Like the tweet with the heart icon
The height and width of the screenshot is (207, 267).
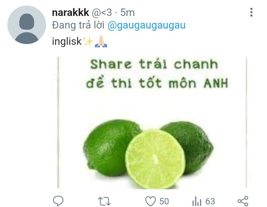[150, 201]
